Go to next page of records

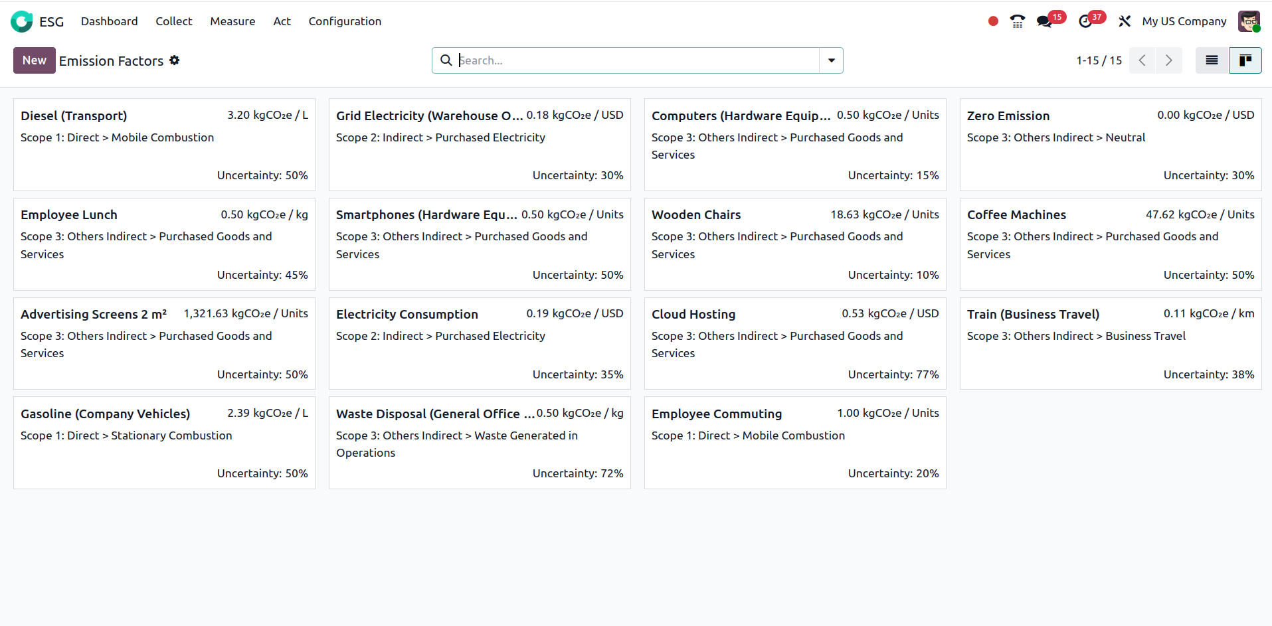[x=1168, y=60]
